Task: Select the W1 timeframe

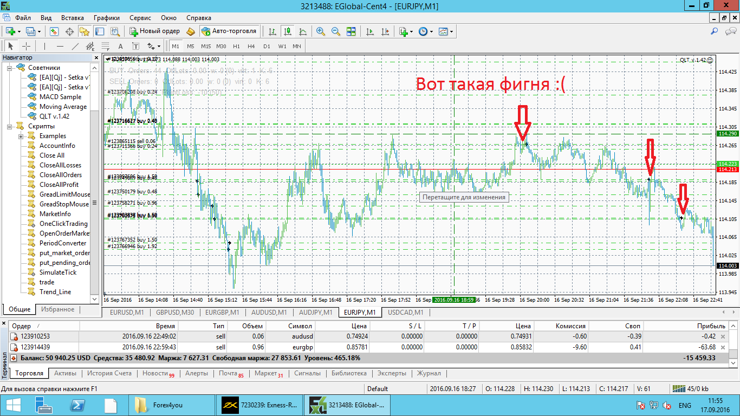Action: click(x=282, y=46)
